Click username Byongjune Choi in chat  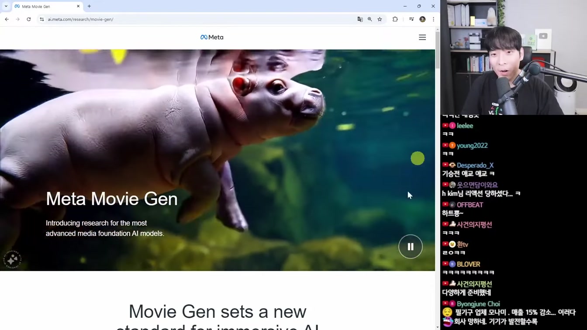478,304
